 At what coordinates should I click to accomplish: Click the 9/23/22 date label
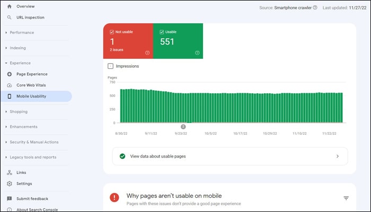point(181,134)
